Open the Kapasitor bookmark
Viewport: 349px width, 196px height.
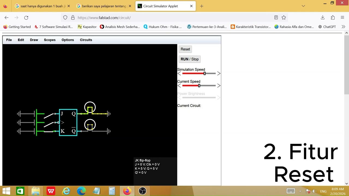coord(87,27)
